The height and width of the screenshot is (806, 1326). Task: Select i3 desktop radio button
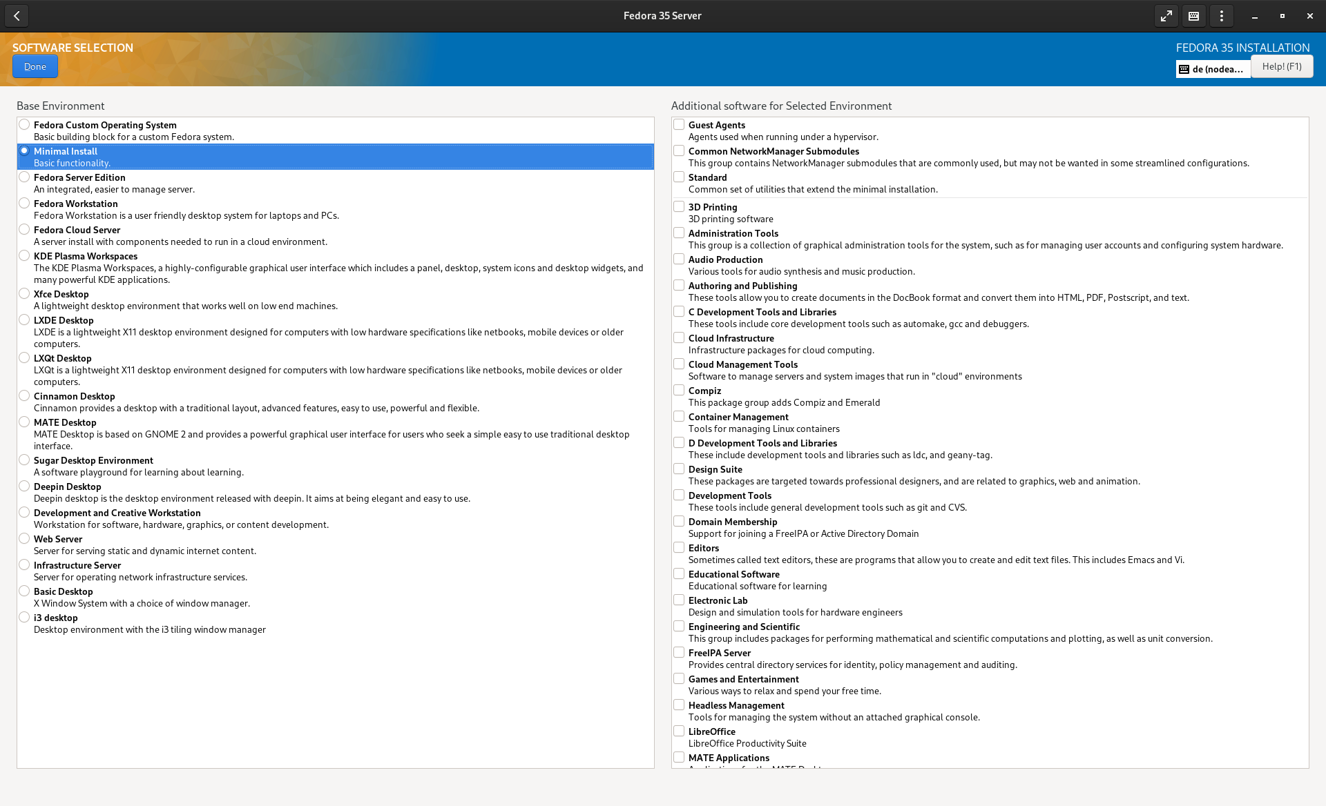(24, 618)
